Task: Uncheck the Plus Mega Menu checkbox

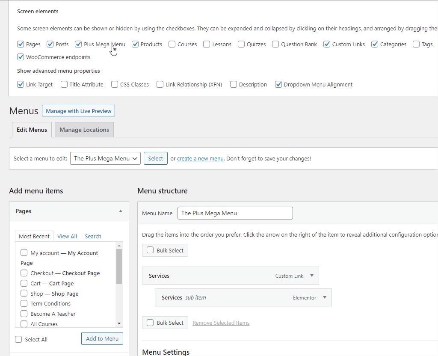Action: coord(78,44)
